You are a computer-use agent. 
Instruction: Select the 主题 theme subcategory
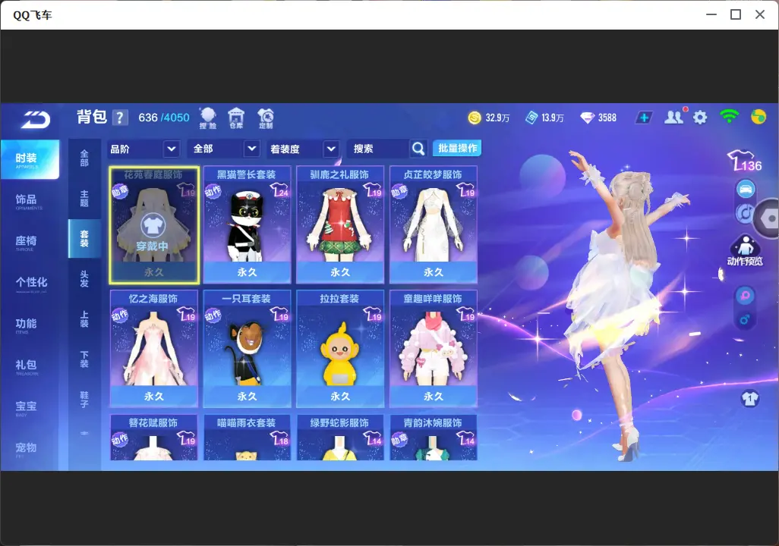click(x=84, y=199)
